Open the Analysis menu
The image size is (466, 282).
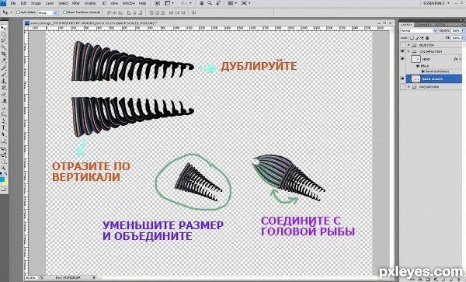click(x=90, y=3)
